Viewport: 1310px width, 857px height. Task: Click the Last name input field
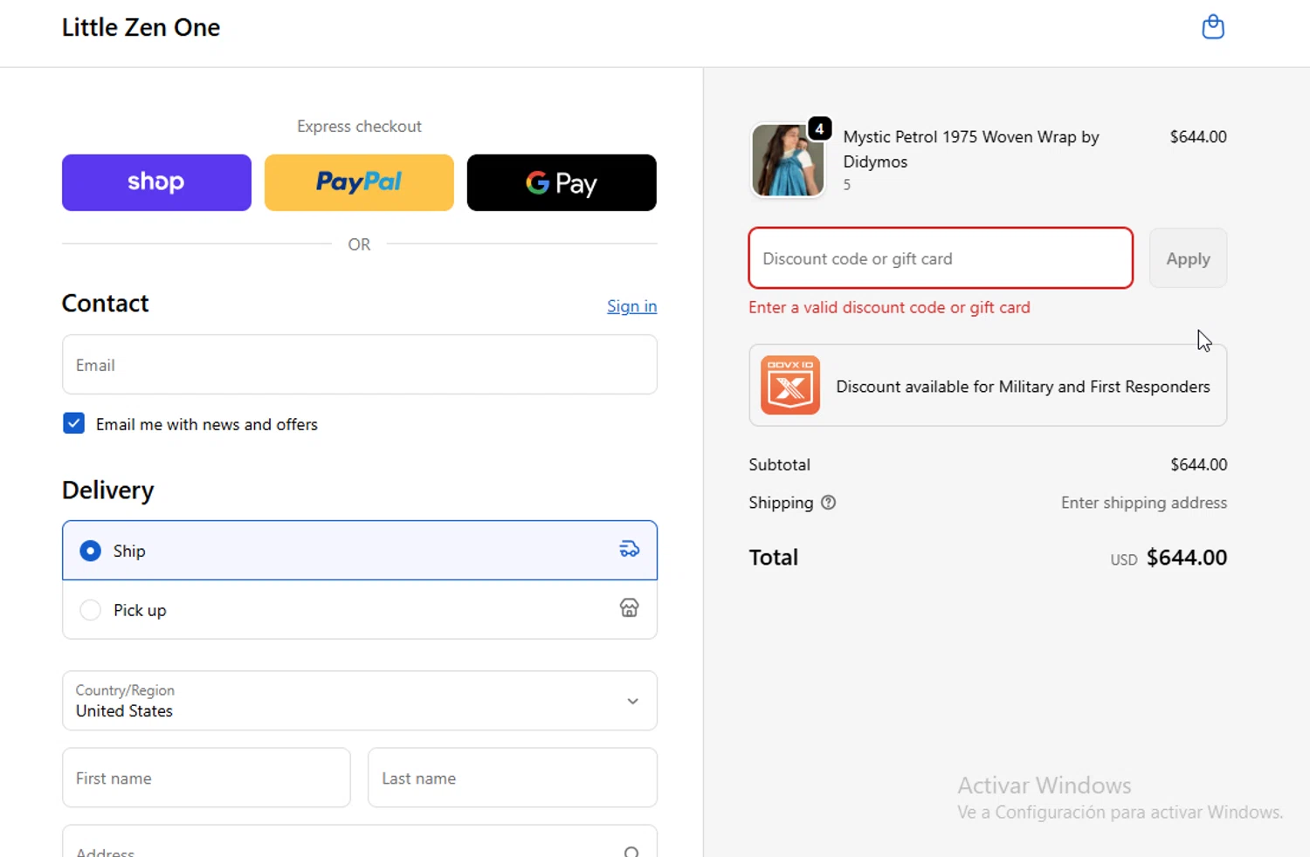coord(513,778)
